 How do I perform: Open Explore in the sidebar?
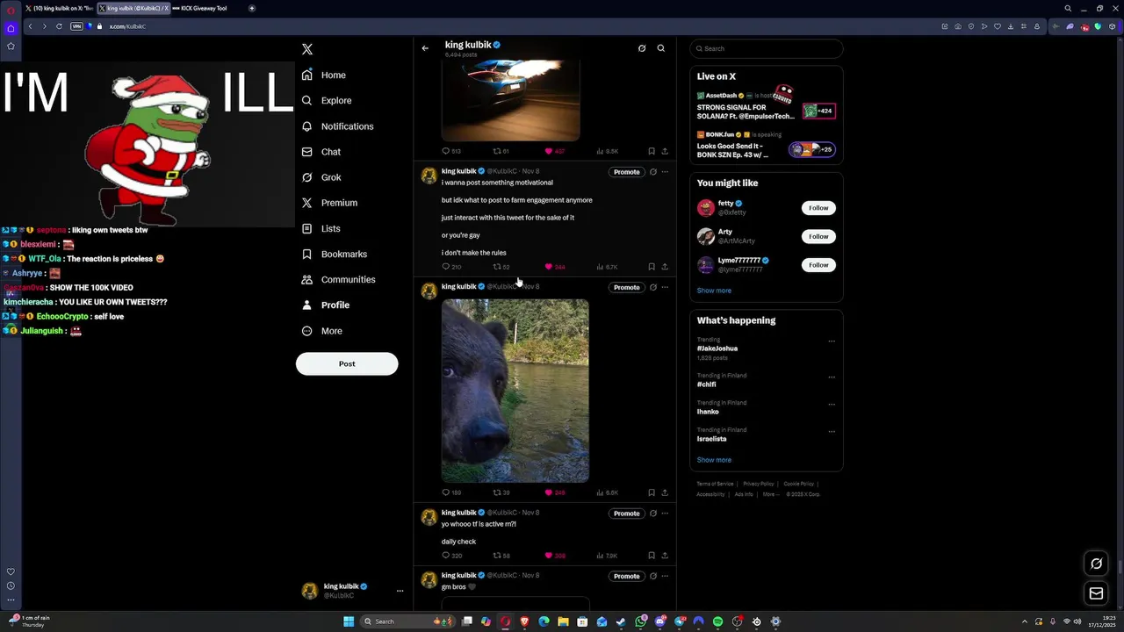pyautogui.click(x=327, y=101)
